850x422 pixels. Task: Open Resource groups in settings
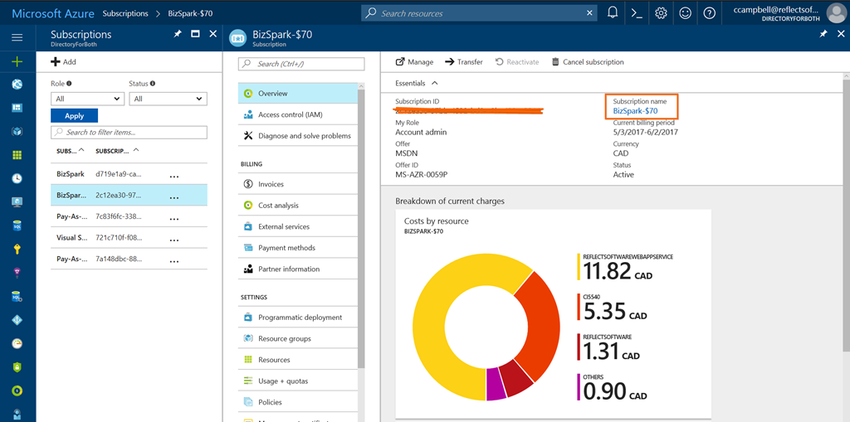(x=284, y=338)
